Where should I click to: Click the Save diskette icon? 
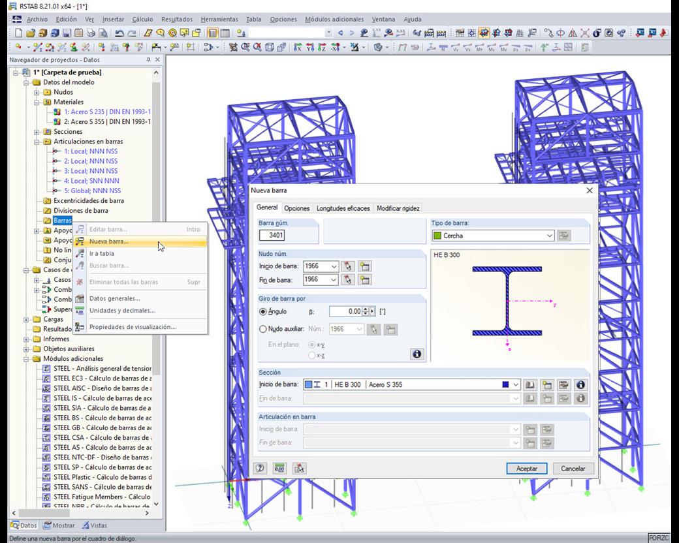click(x=66, y=33)
